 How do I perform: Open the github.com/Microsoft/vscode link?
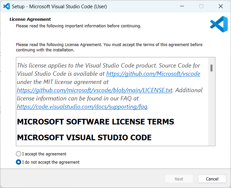tap(153, 74)
